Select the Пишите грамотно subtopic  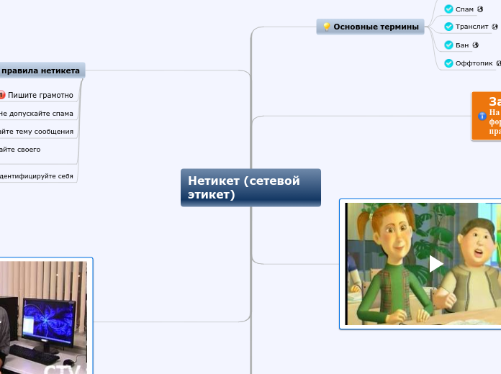(40, 95)
